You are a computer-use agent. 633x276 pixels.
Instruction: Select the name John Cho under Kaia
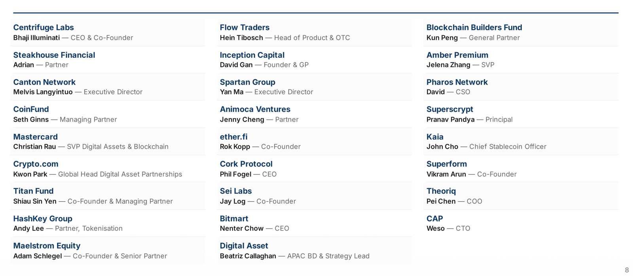pyautogui.click(x=442, y=147)
